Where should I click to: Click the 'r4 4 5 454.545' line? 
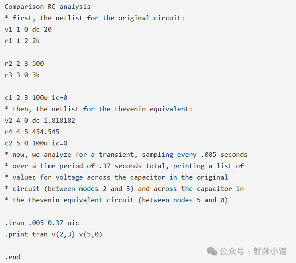pyautogui.click(x=32, y=132)
